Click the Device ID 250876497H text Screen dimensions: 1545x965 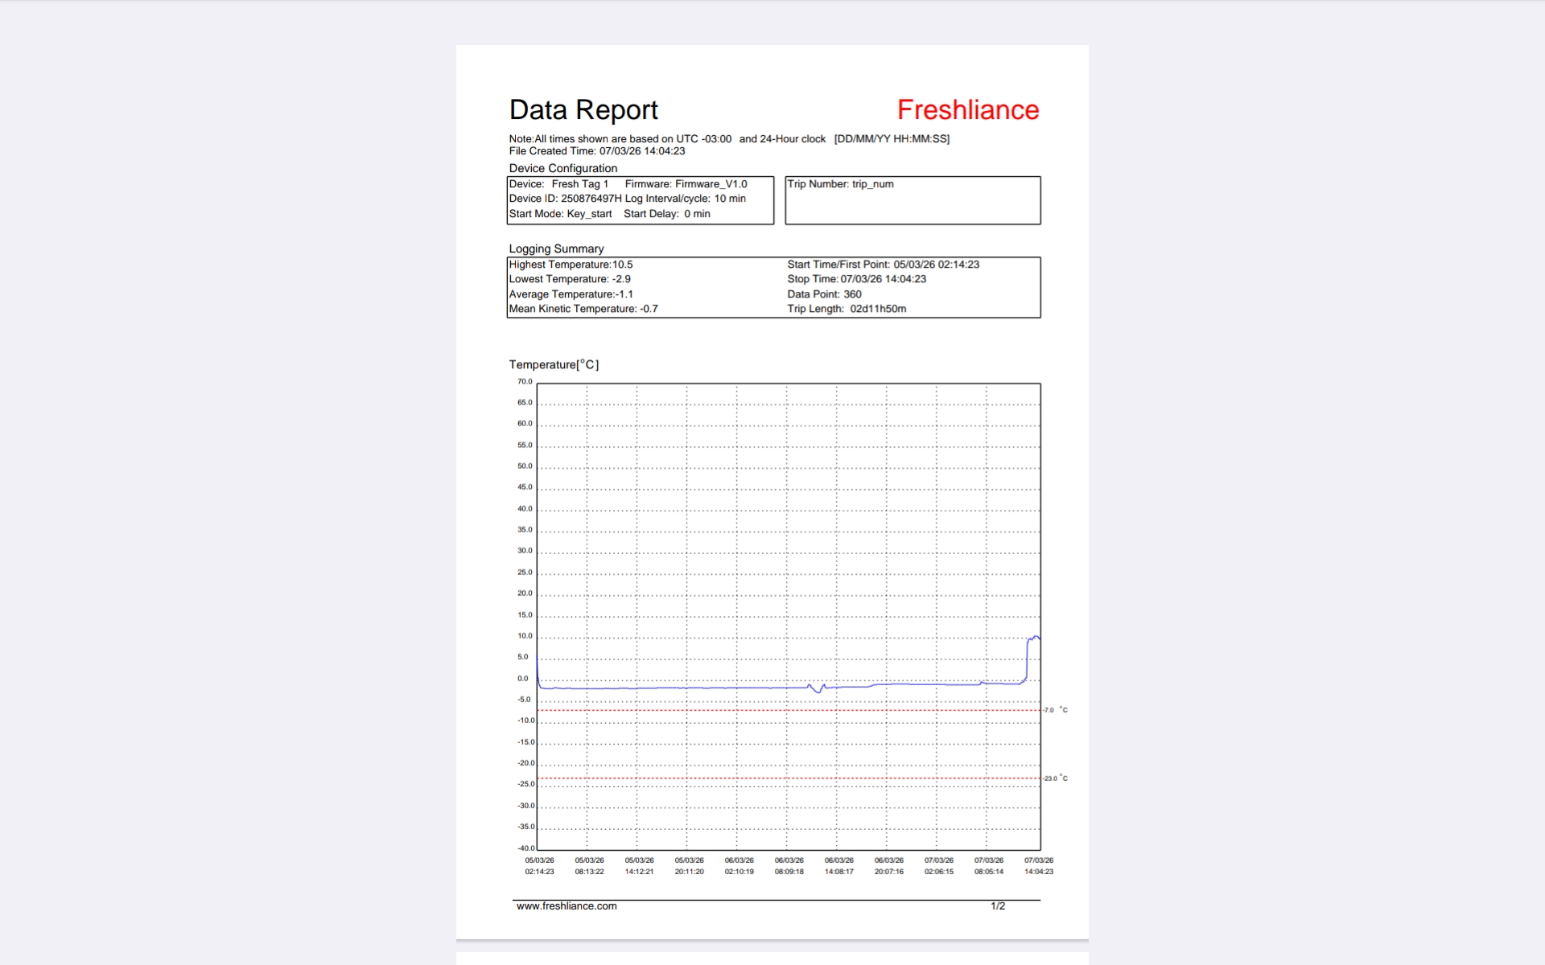(x=565, y=199)
